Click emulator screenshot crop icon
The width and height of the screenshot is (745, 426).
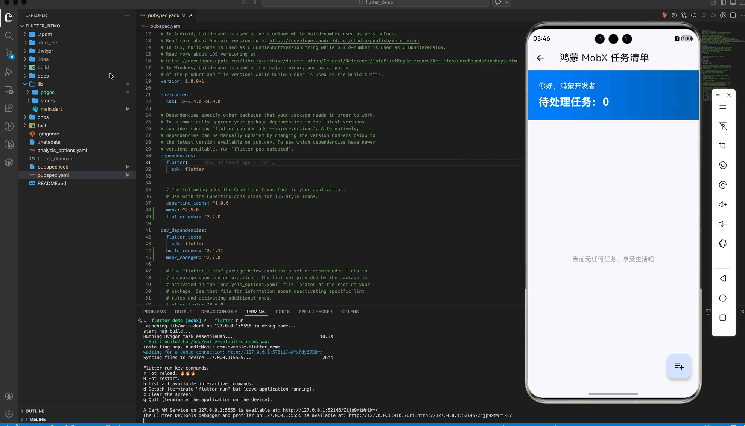722,146
